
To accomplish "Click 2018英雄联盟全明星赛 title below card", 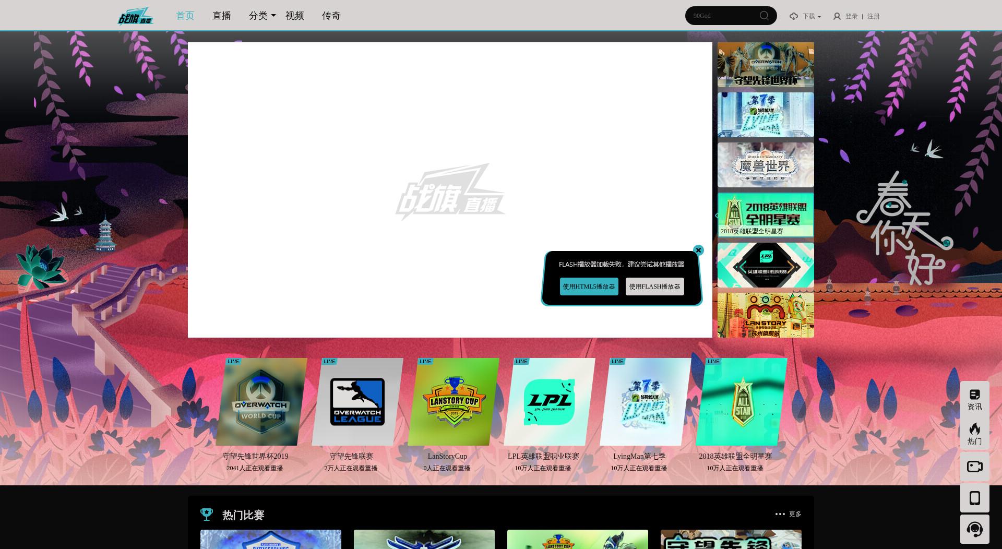I will pyautogui.click(x=735, y=456).
